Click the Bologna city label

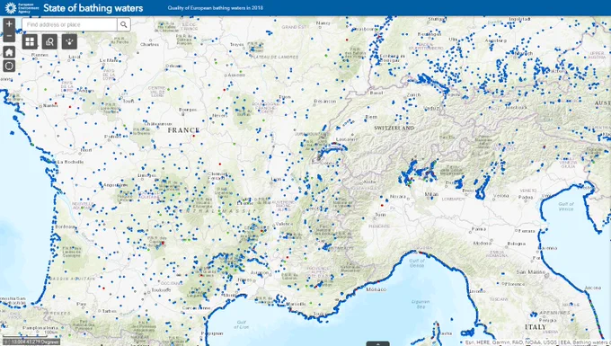coord(517,244)
